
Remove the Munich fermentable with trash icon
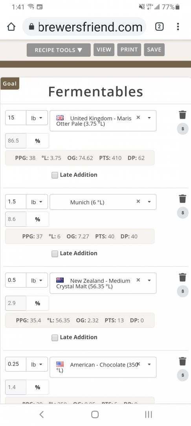[x=183, y=198]
